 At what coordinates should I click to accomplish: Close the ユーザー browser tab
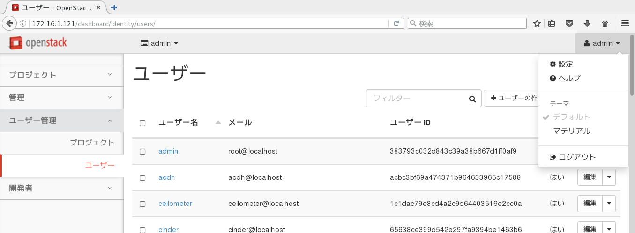tap(99, 7)
